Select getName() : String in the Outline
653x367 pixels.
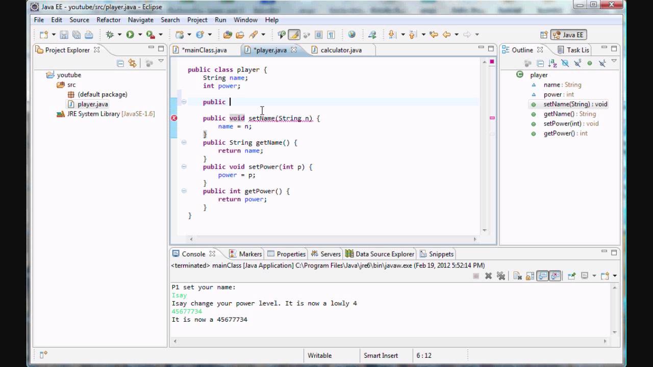coord(569,114)
